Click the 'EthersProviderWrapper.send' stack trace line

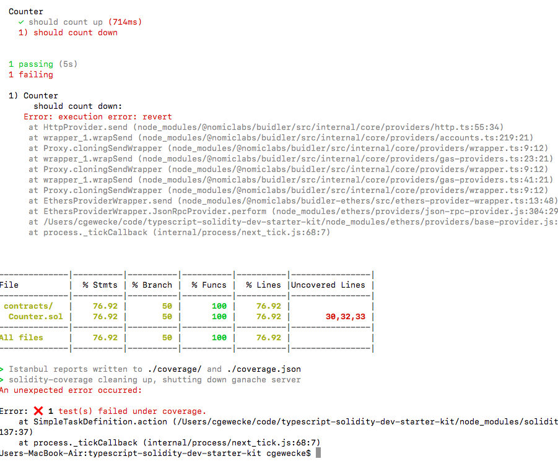(293, 201)
